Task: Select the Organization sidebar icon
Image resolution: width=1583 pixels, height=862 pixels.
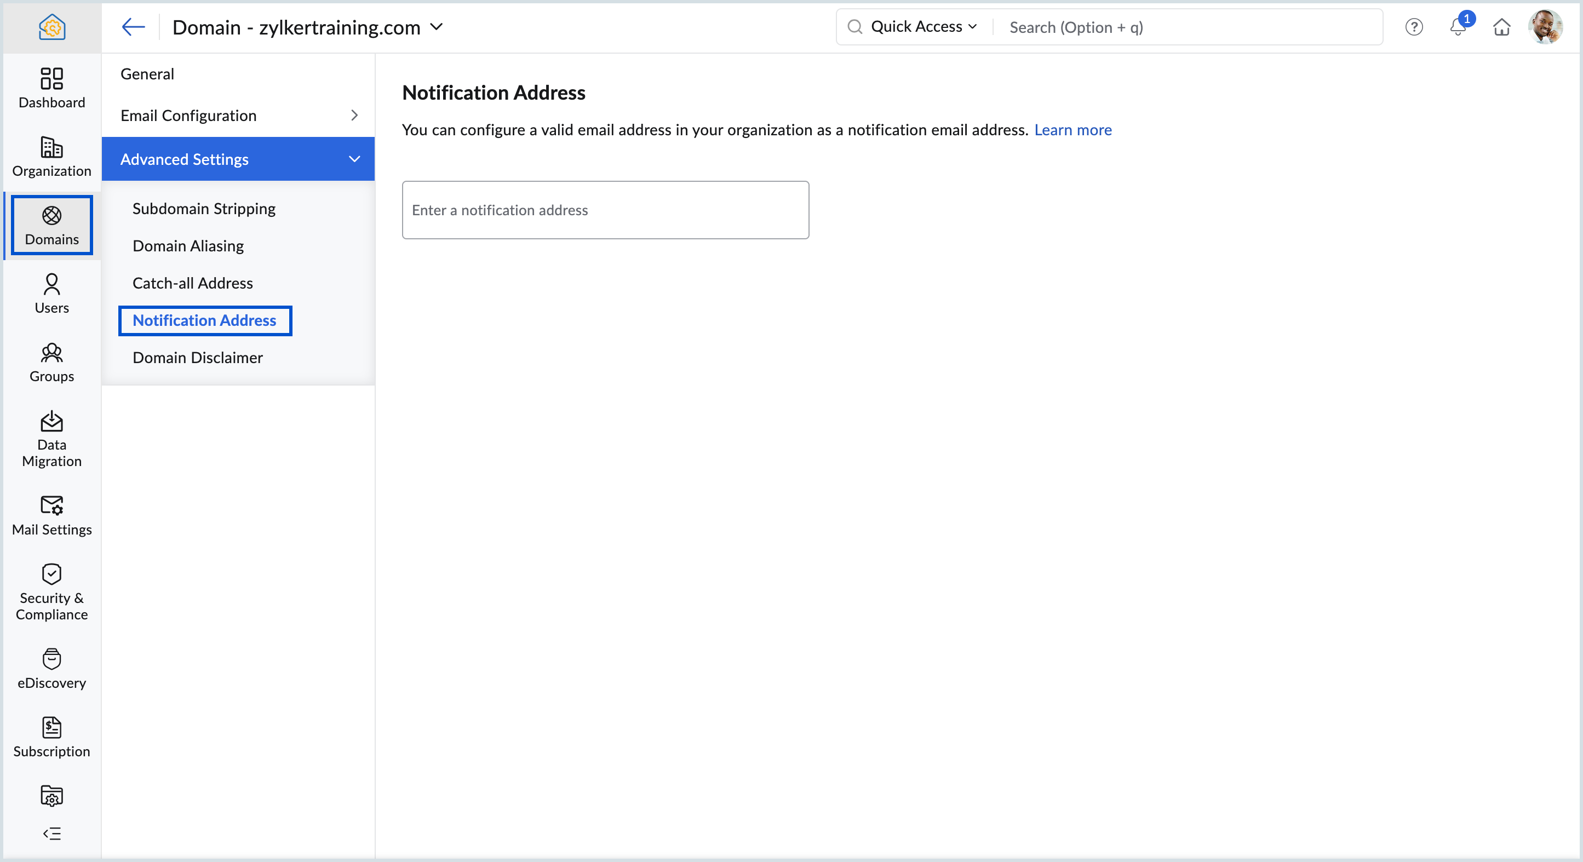Action: click(51, 157)
